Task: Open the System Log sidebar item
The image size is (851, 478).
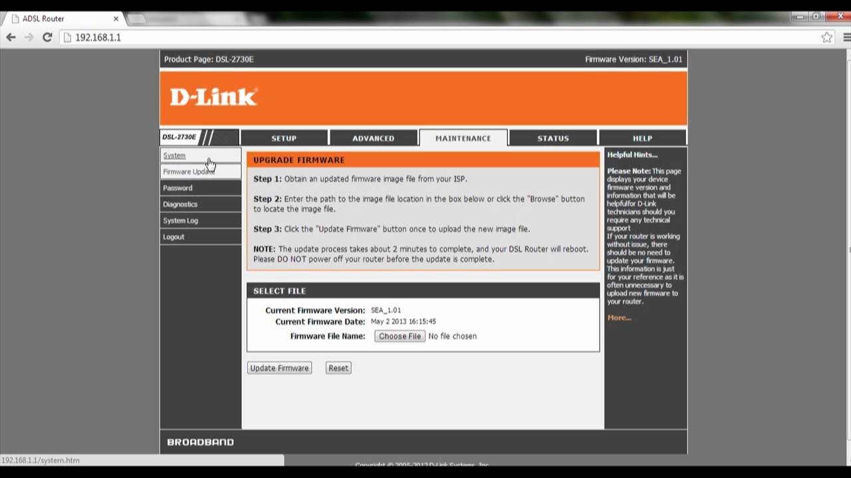Action: (x=200, y=220)
